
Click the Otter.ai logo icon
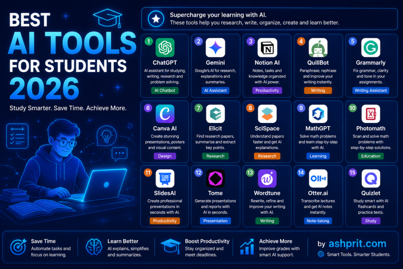coord(318,178)
